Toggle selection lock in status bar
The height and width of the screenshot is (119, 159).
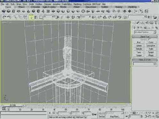50,113
